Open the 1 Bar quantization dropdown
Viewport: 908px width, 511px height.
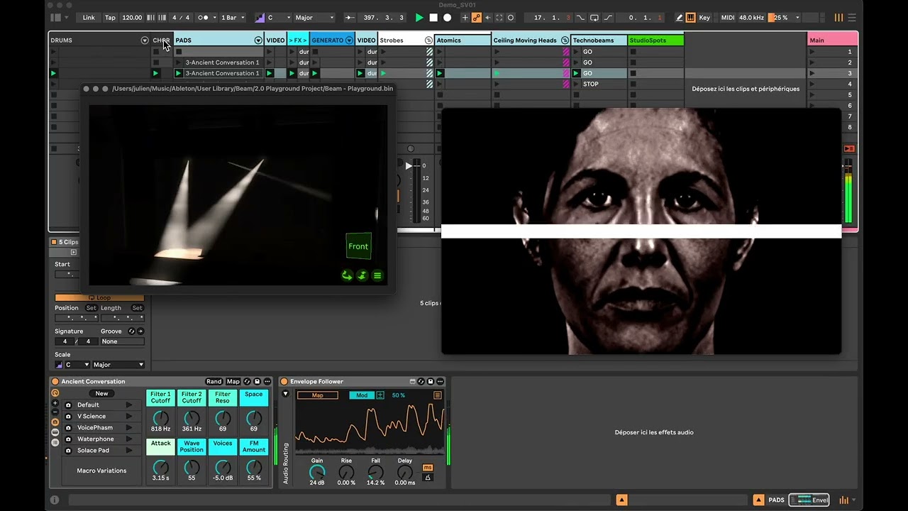(233, 18)
